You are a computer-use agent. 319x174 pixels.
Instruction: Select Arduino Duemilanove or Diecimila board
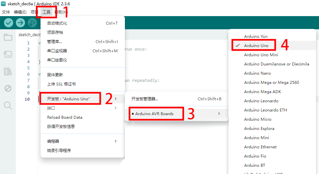click(272, 64)
